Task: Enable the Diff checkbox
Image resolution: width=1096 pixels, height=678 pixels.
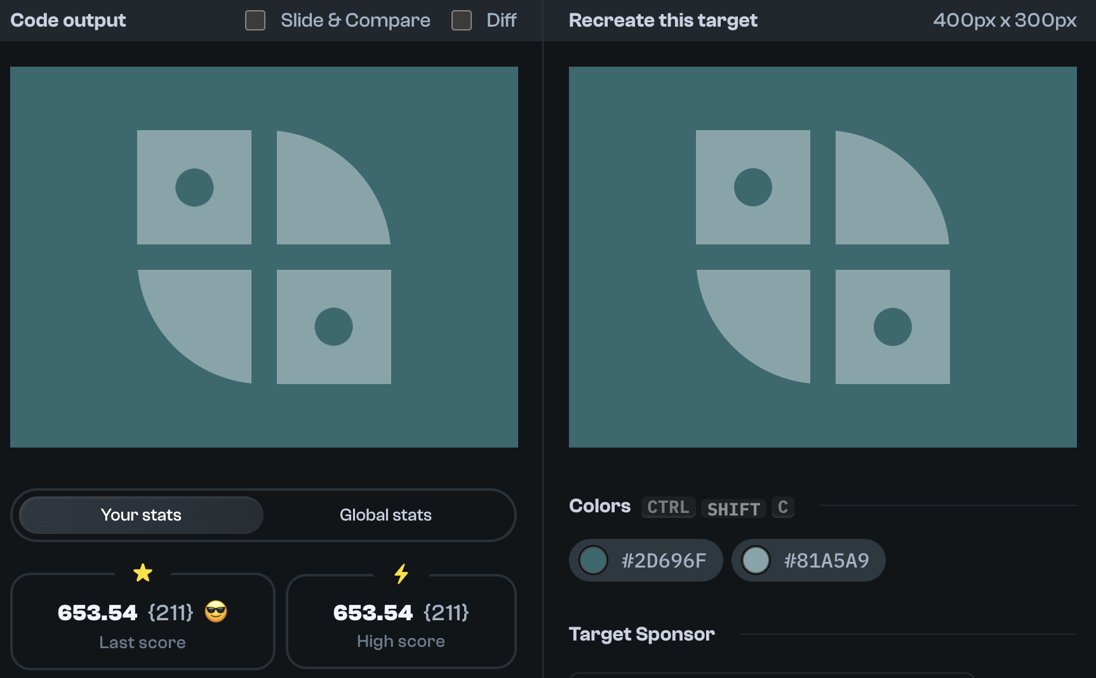Action: [x=462, y=20]
